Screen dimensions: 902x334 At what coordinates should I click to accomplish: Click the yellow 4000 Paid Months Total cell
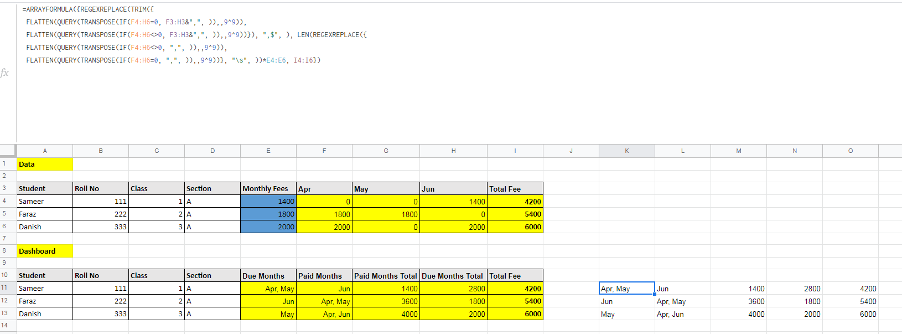tap(386, 314)
